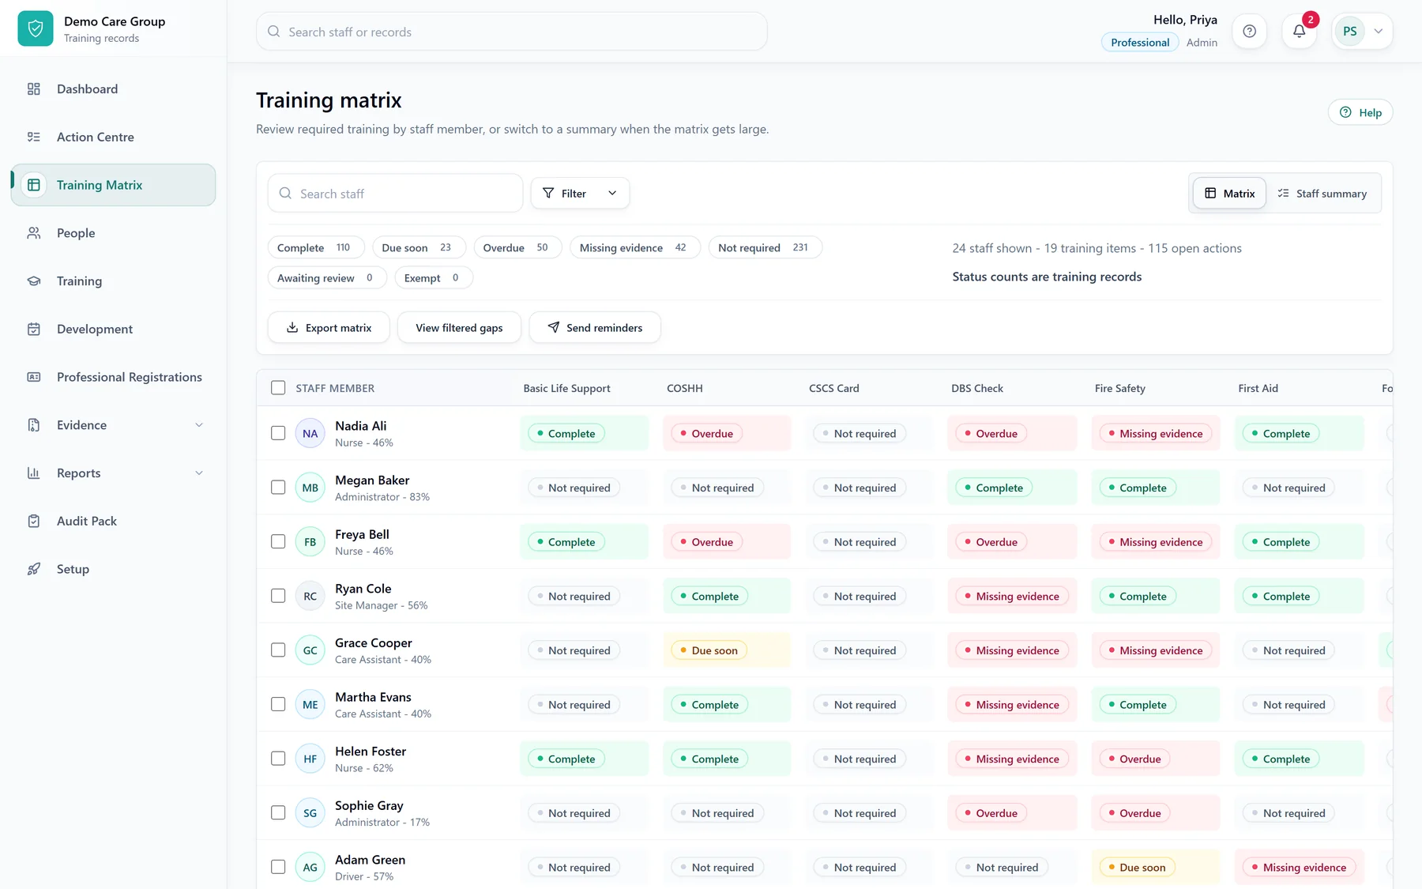This screenshot has width=1422, height=889.
Task: Click the question mark icon in the page Help button
Action: [x=1345, y=112]
